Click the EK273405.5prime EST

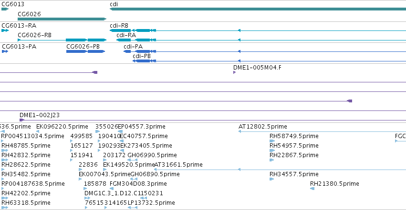pos(122,150)
